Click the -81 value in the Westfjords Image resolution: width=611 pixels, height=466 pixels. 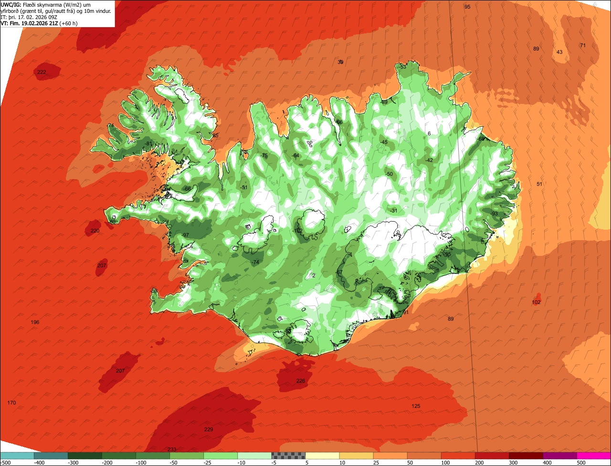148,143
